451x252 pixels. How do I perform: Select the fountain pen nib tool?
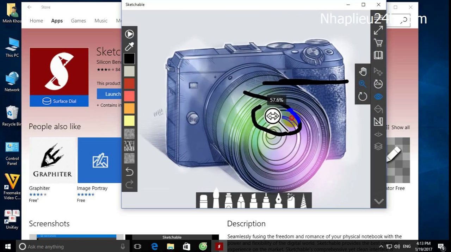point(279,201)
